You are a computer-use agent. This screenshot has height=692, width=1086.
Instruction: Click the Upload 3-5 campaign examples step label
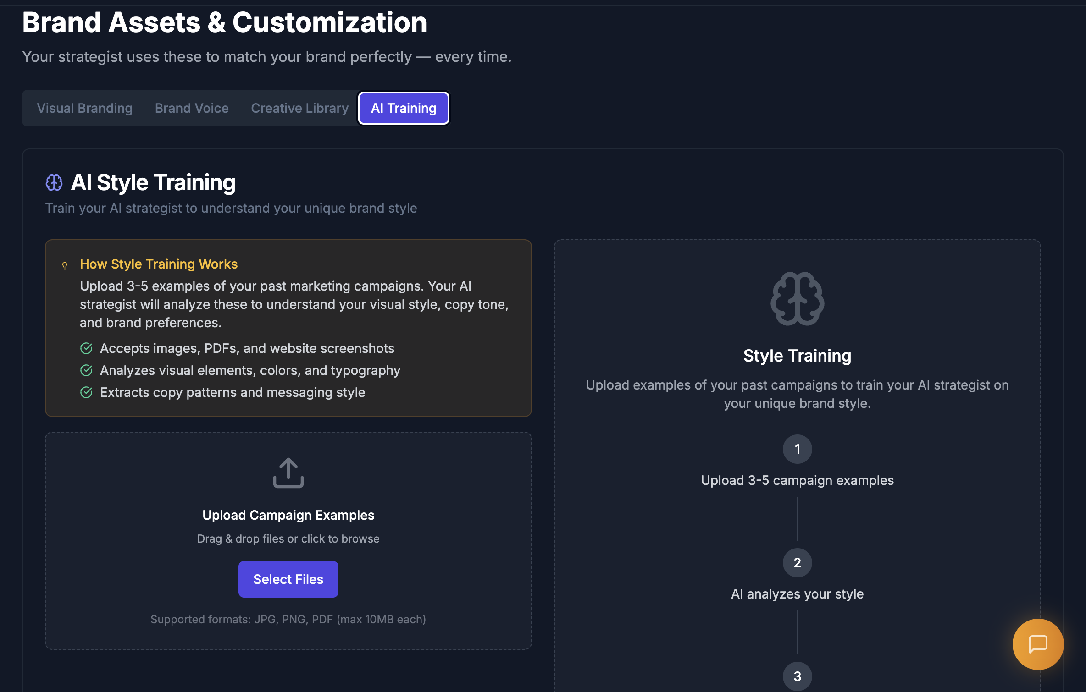797,480
